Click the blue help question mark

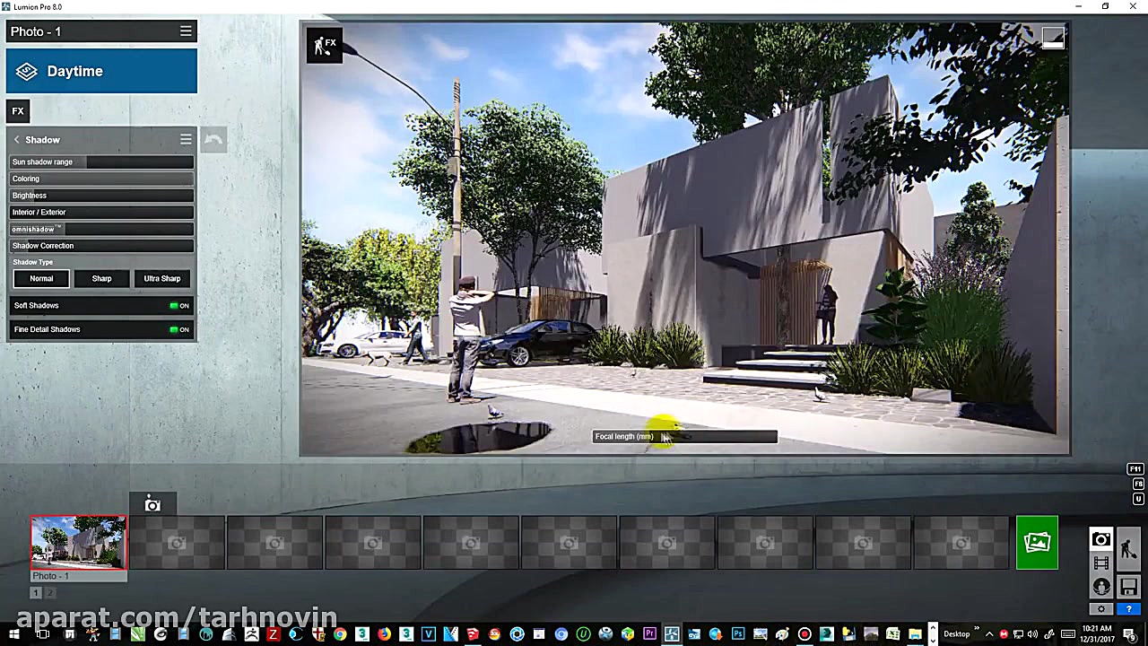[x=1128, y=609]
